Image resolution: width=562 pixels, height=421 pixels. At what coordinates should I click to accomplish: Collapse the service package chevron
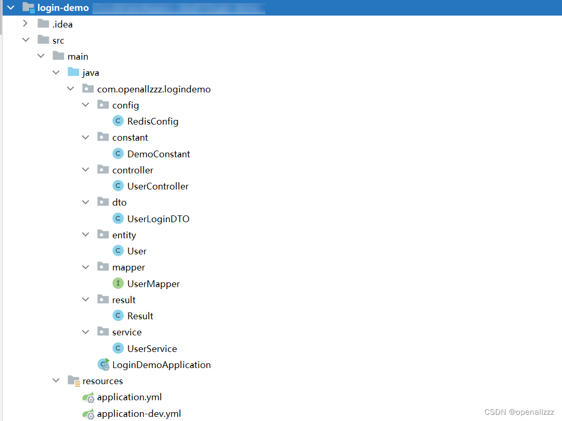(x=86, y=332)
